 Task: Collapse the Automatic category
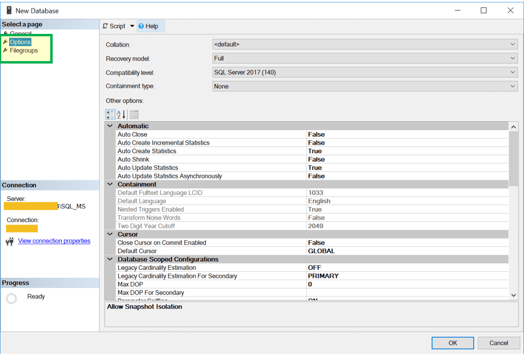[x=110, y=126]
